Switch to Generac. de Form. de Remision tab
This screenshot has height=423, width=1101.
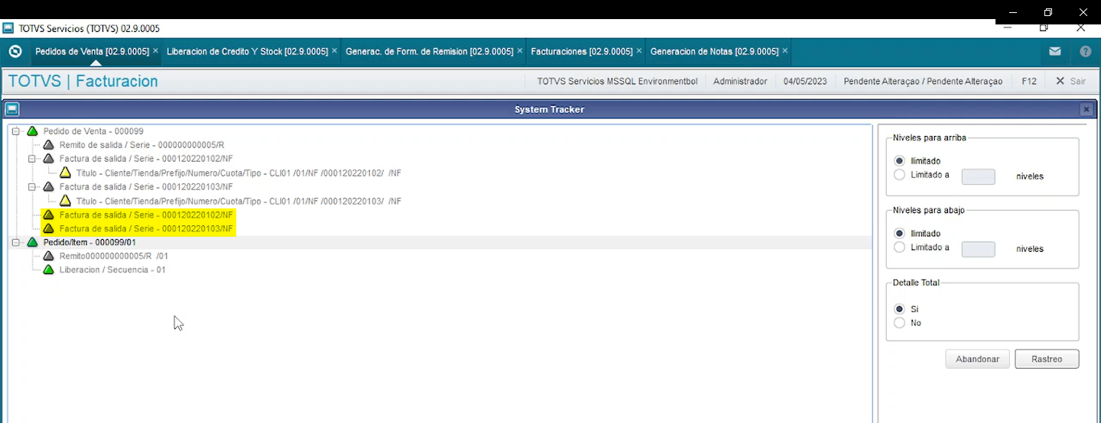430,52
